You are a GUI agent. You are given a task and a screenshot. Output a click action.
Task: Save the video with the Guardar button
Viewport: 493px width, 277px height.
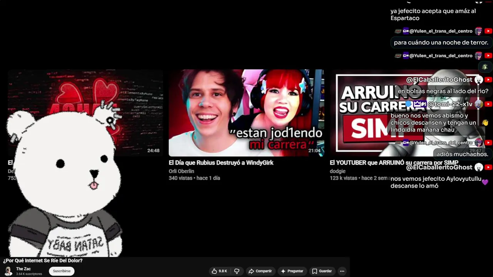322,271
